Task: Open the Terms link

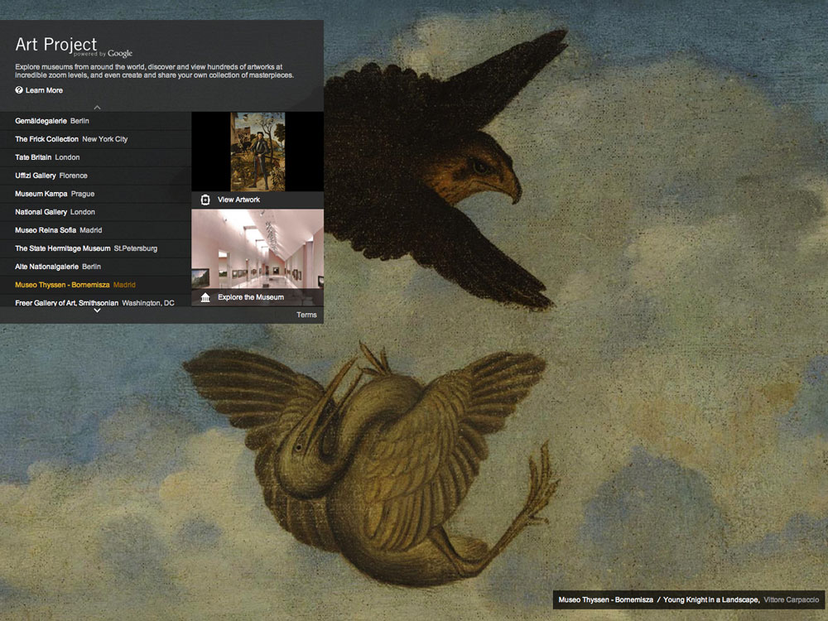Action: click(306, 315)
